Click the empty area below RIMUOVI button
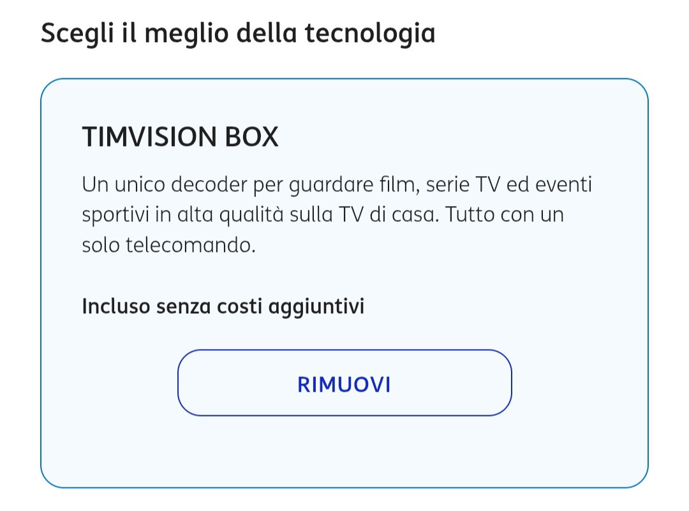This screenshot has height=511, width=689. 344,452
